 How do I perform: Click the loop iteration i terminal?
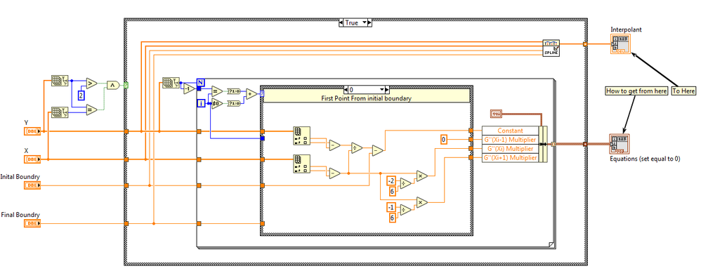[201, 104]
